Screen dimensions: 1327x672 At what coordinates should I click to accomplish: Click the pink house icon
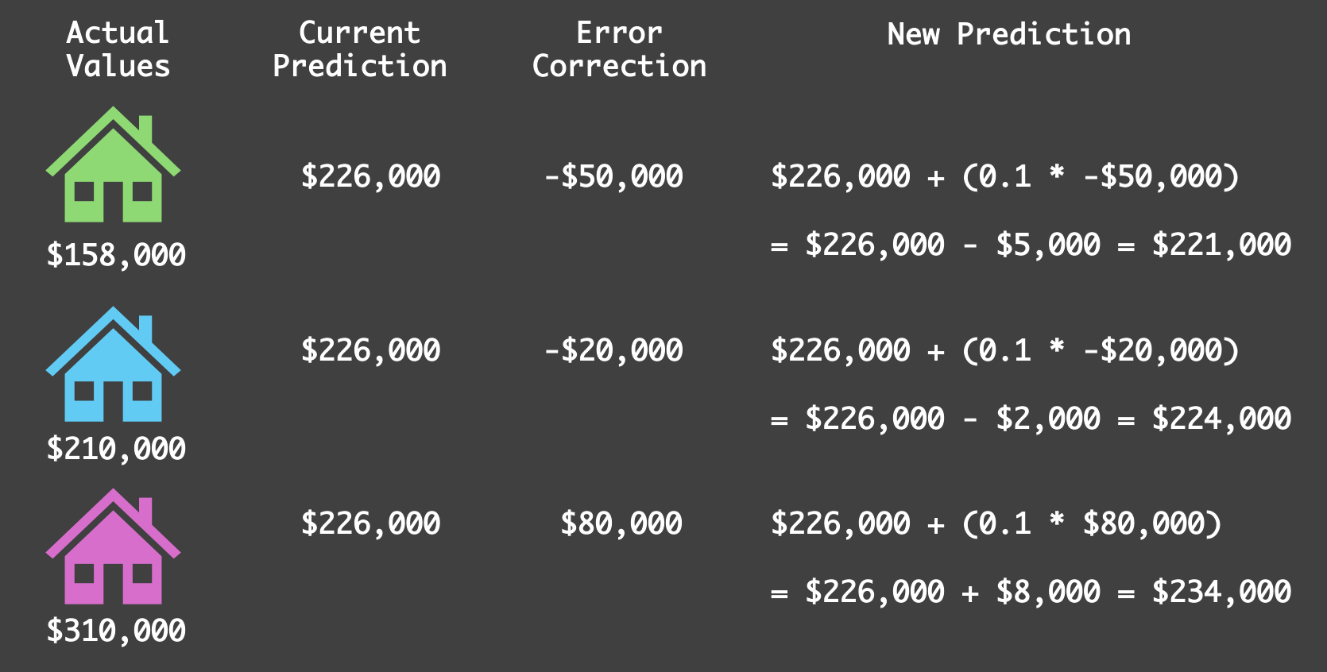114,548
